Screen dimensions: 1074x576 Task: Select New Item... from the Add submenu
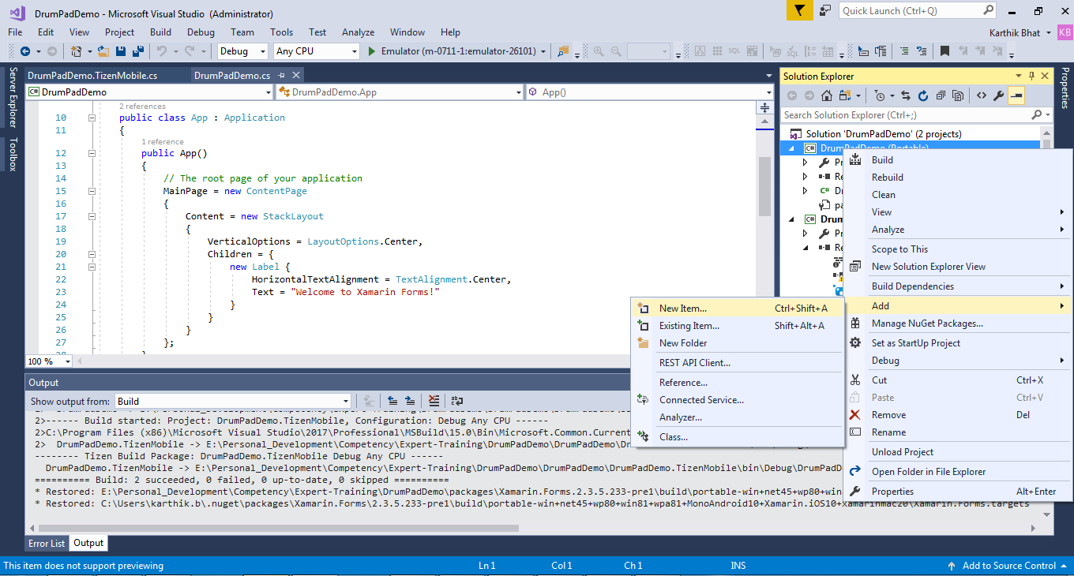(683, 309)
